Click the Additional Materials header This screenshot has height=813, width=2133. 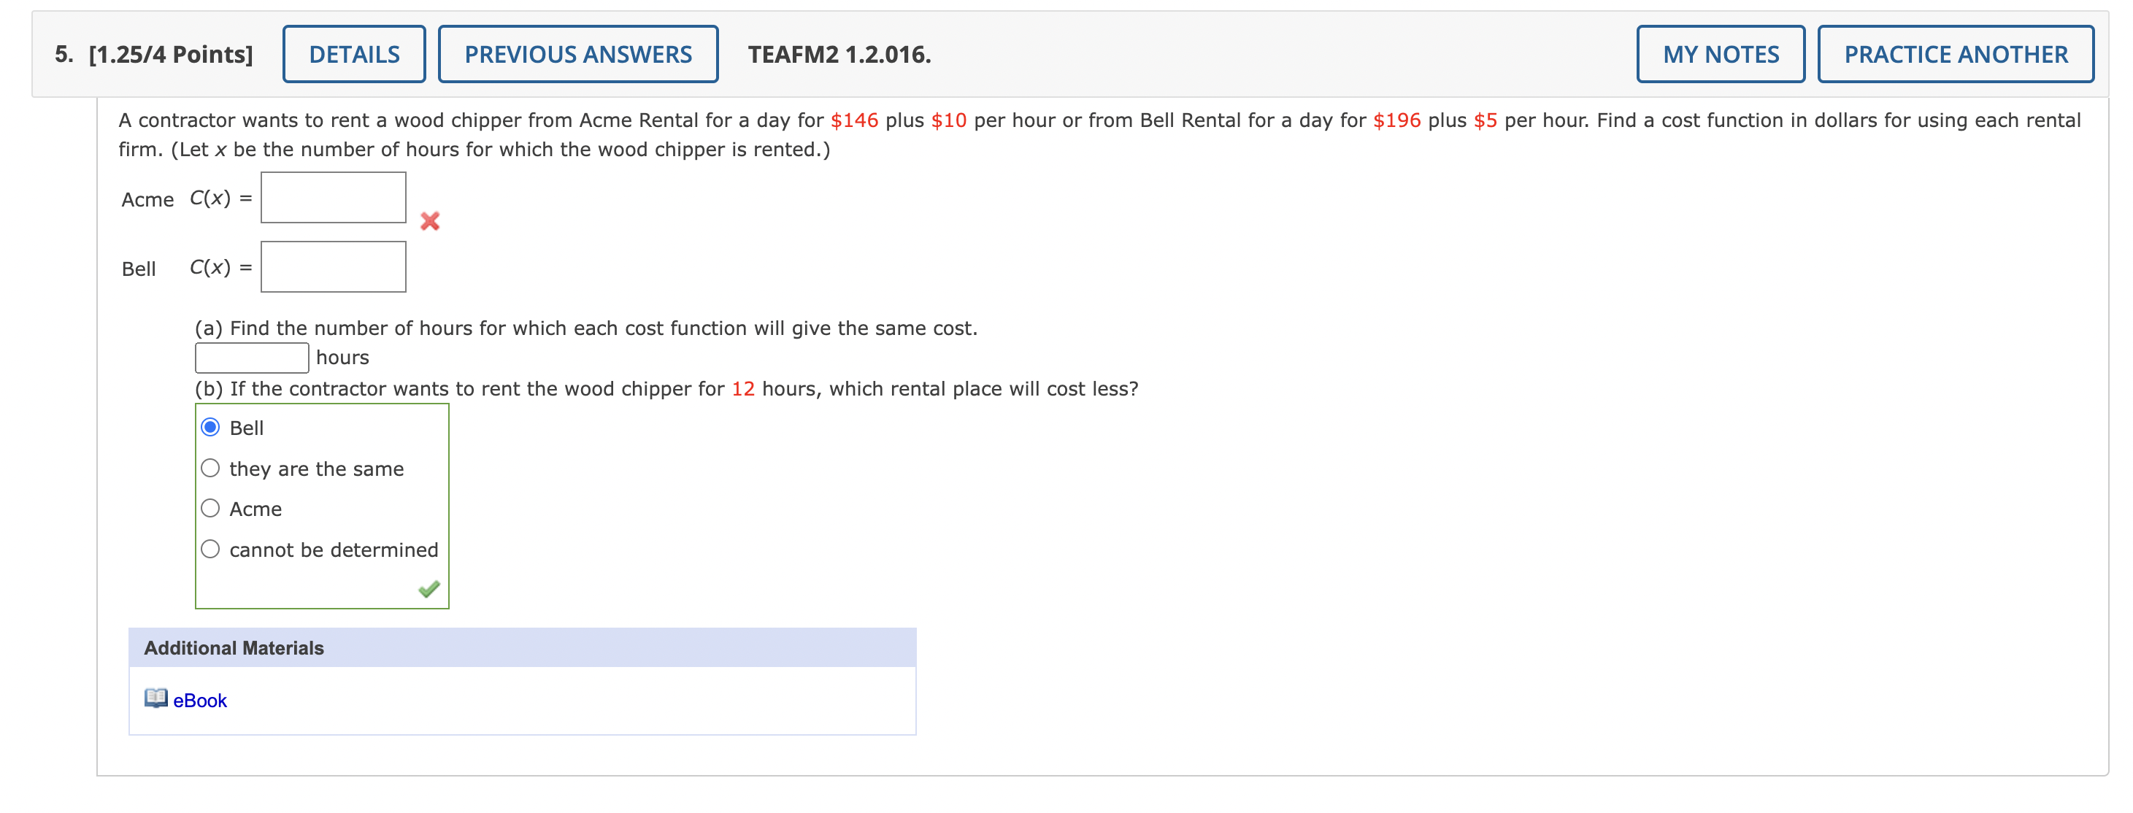tap(234, 647)
